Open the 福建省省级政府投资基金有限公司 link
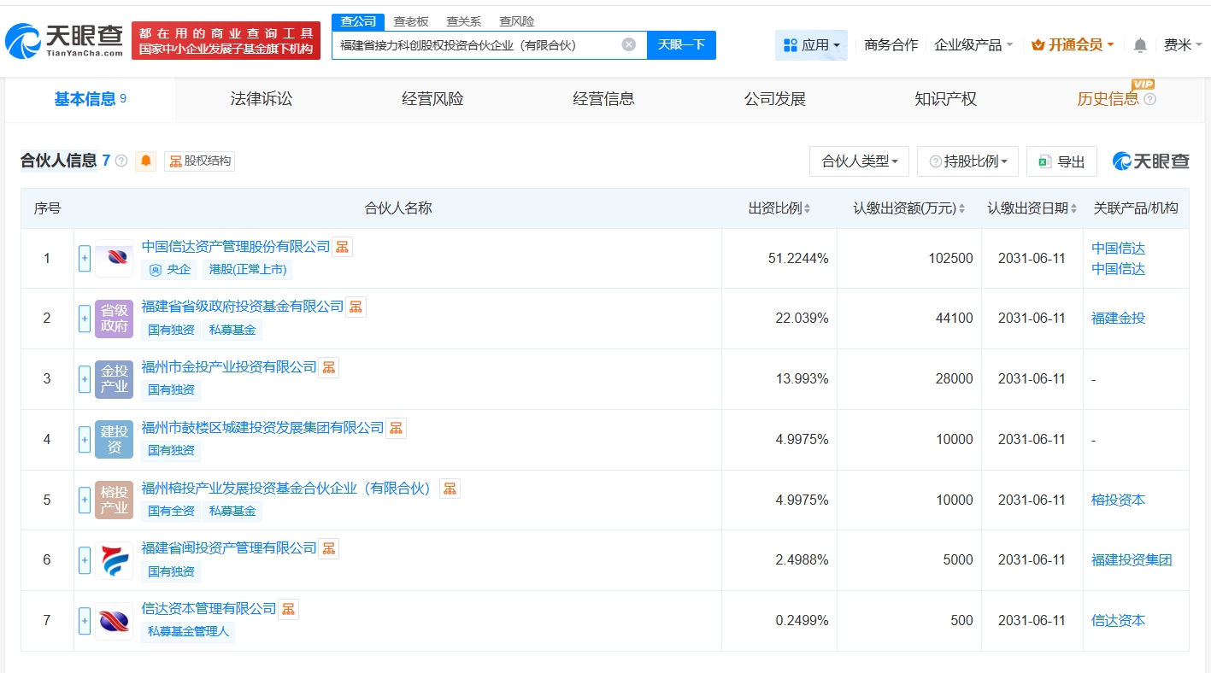This screenshot has height=673, width=1211. [243, 307]
